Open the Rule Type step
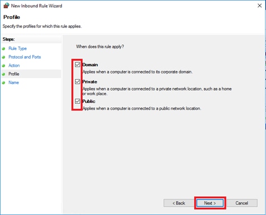This screenshot has height=215, width=266. [17, 48]
